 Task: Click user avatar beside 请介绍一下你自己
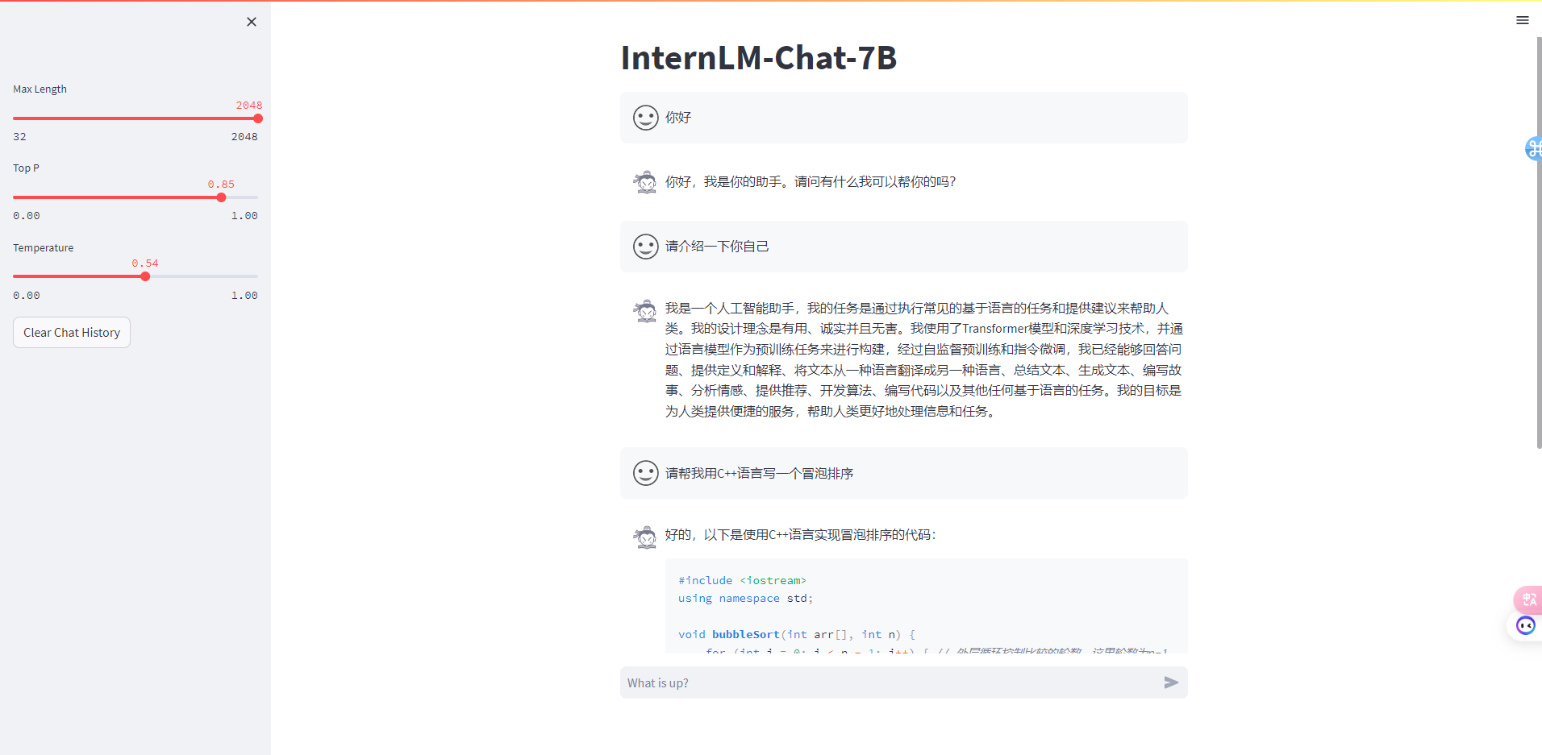click(645, 247)
